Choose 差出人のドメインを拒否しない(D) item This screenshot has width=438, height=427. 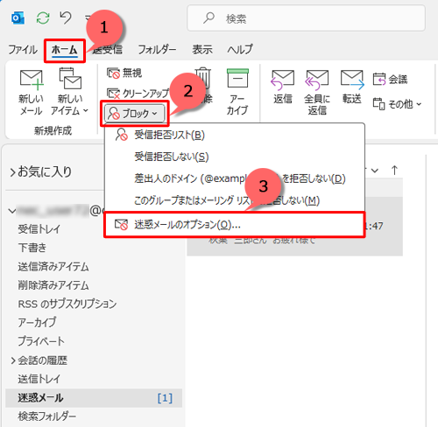[x=235, y=178]
